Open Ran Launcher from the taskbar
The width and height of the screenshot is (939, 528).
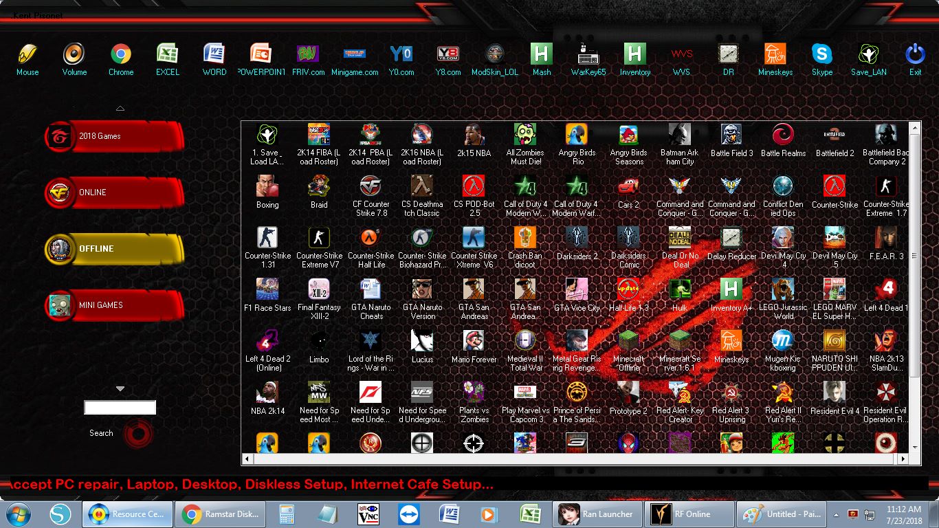(598, 514)
